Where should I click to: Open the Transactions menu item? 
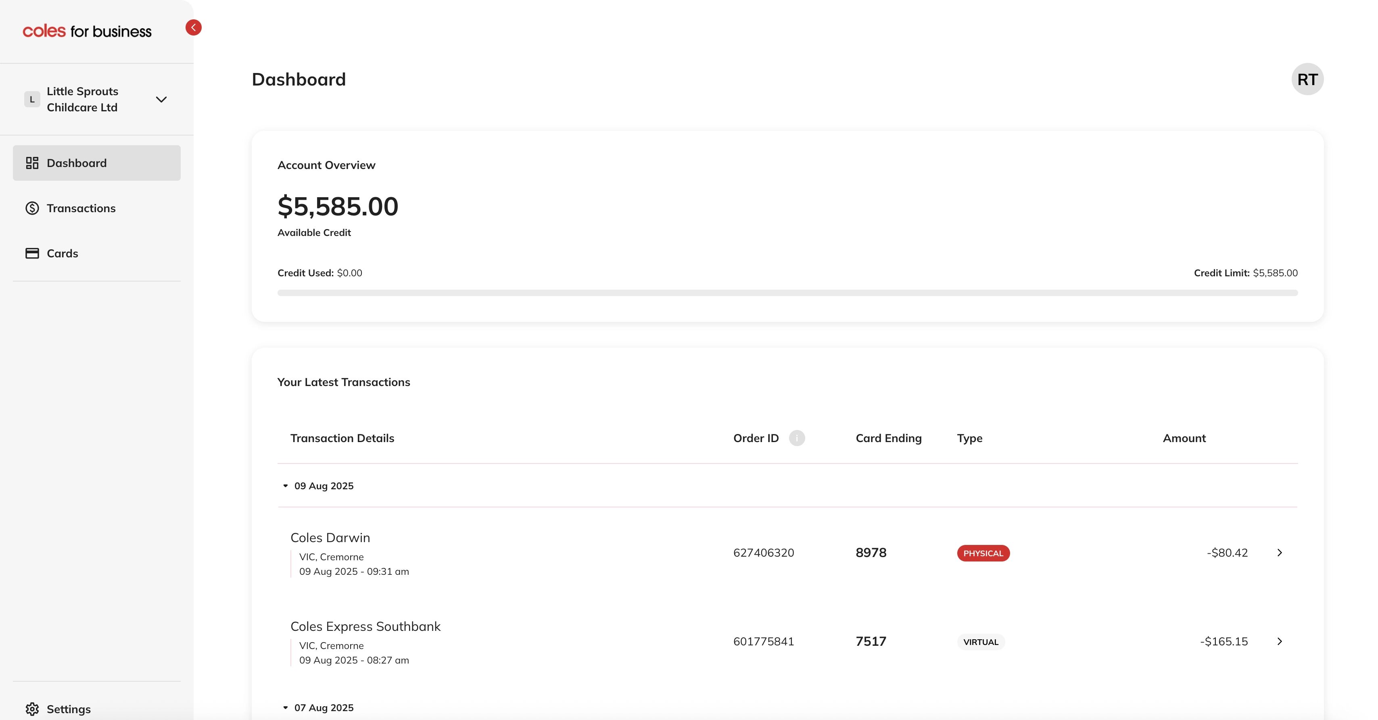pyautogui.click(x=81, y=208)
